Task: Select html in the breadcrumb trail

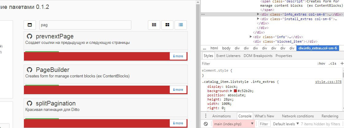Action: tap(214, 48)
